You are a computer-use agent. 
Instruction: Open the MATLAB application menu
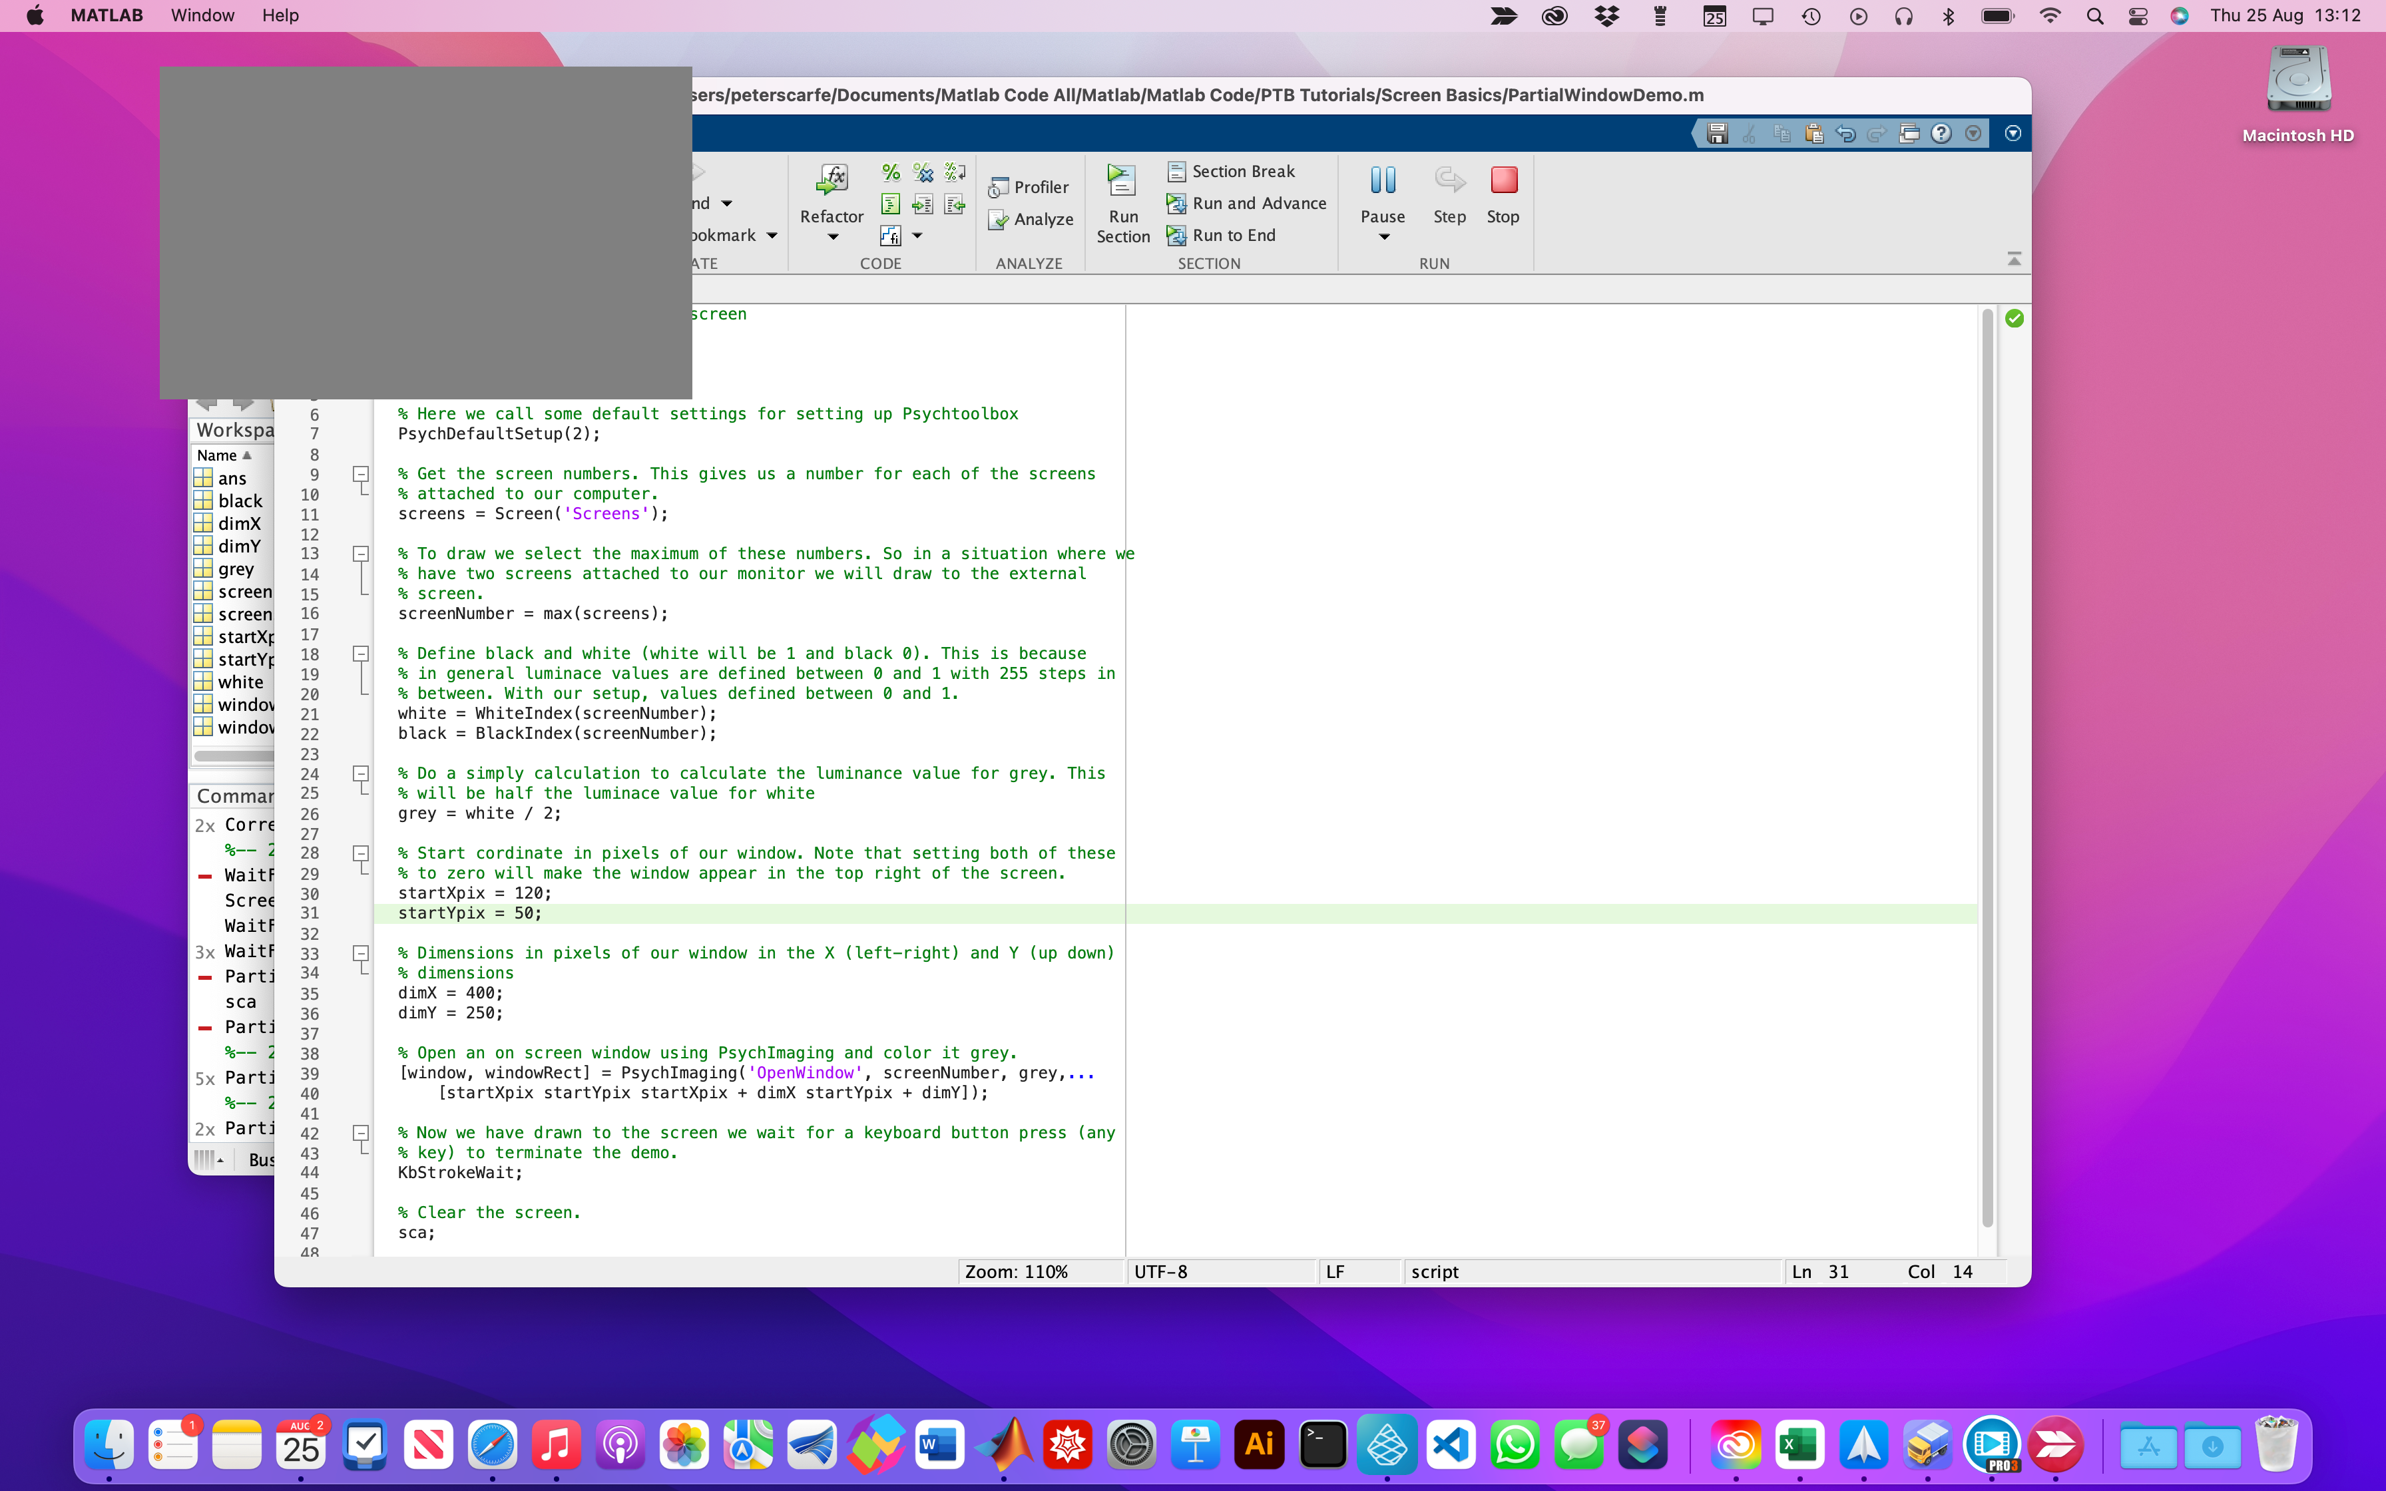[107, 16]
